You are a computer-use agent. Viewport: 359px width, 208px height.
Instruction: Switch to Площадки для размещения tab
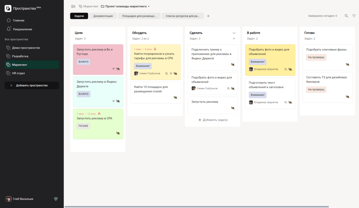(139, 16)
